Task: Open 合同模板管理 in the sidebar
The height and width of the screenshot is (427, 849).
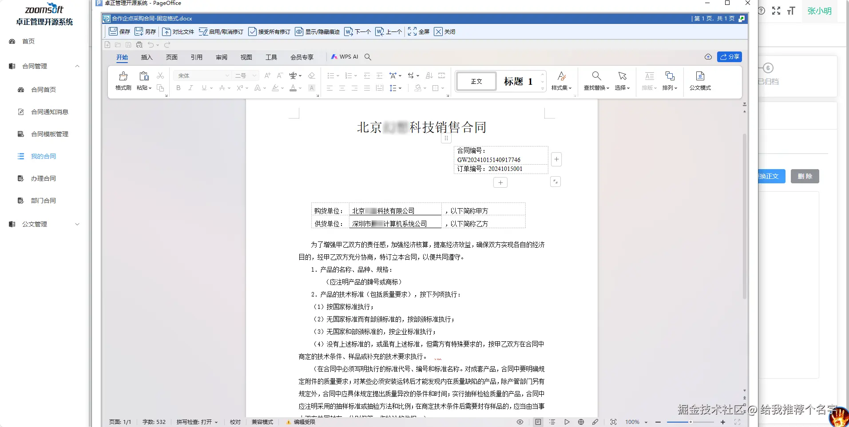Action: 50,134
